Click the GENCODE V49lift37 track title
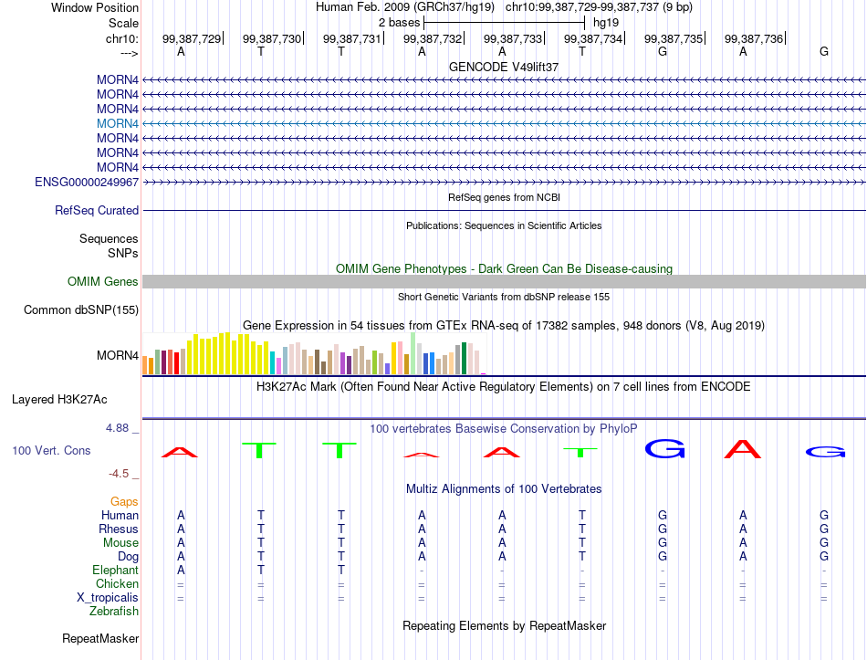This screenshot has height=660, width=867. [x=504, y=67]
